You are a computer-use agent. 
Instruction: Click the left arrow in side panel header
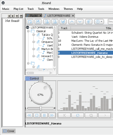tap(9, 16)
